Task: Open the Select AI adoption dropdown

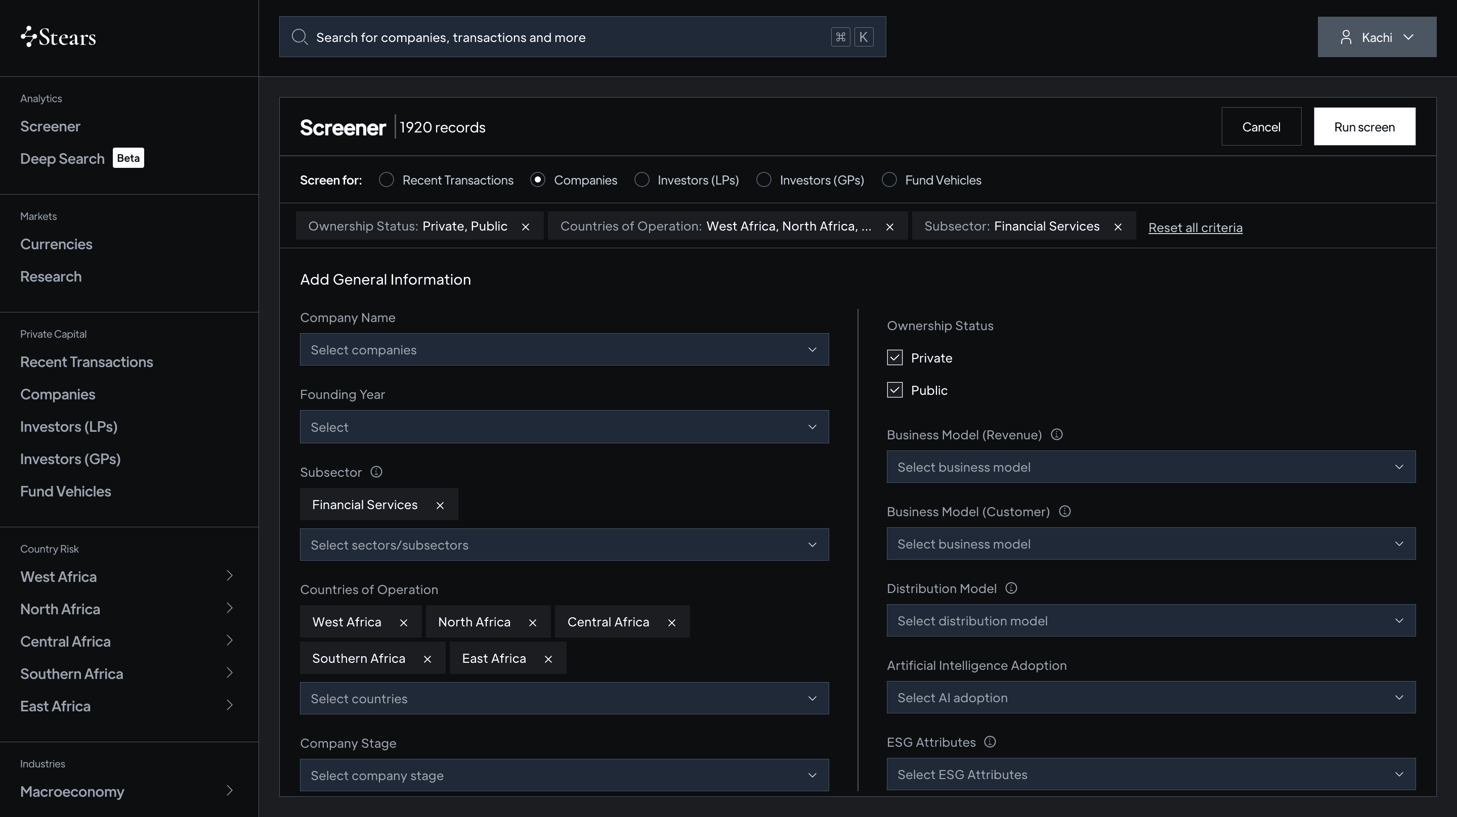Action: [1151, 698]
